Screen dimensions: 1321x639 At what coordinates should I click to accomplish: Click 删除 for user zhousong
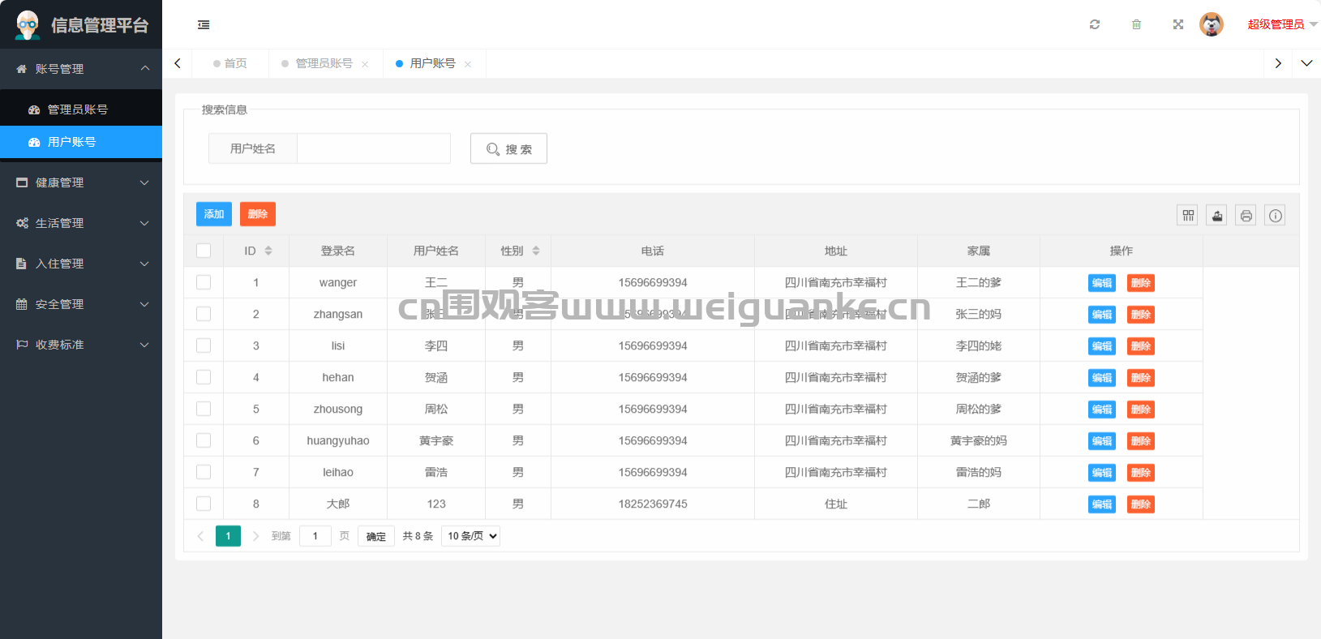(x=1141, y=410)
